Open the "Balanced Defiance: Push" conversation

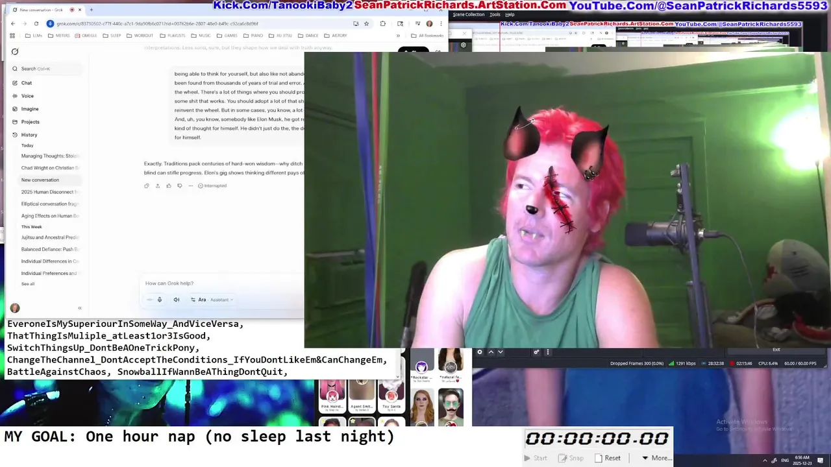[x=50, y=249]
